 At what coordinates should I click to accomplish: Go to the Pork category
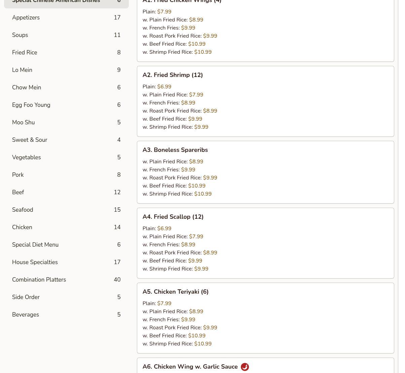click(66, 175)
